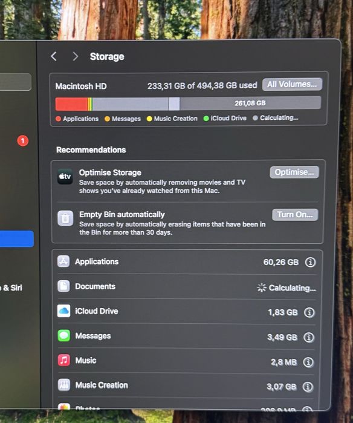Image resolution: width=353 pixels, height=423 pixels.
Task: Select the Music row label
Action: pos(86,361)
